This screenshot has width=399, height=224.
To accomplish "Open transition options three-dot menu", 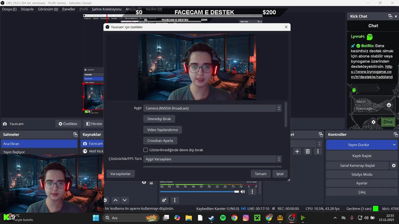I will tap(318, 152).
